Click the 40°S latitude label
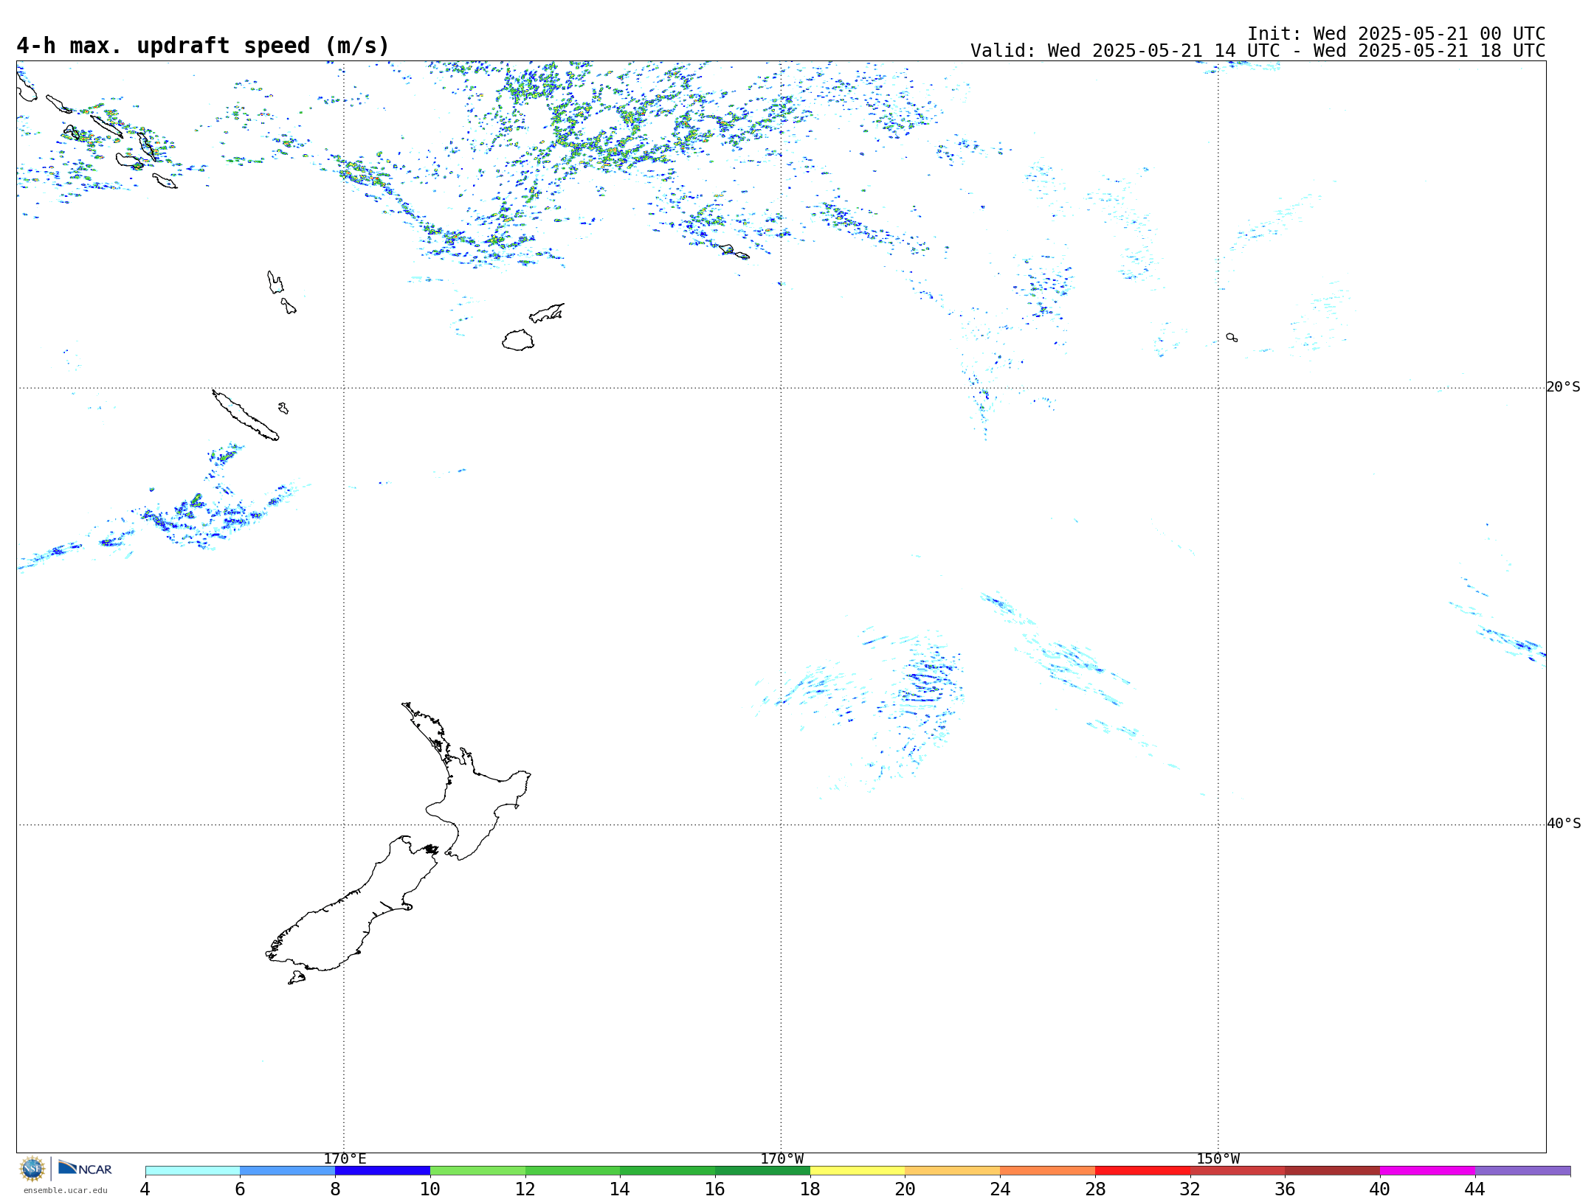The image size is (1594, 1199). coord(1563,824)
